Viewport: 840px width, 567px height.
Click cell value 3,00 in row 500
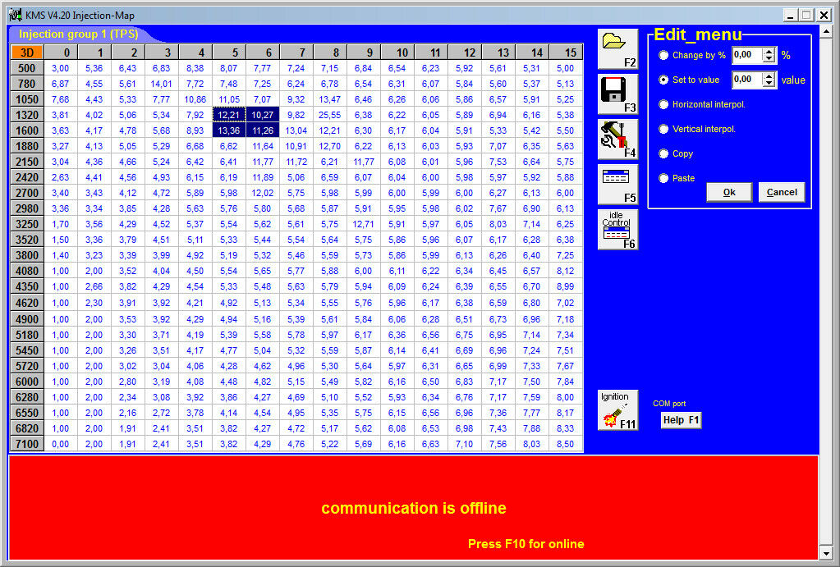61,68
